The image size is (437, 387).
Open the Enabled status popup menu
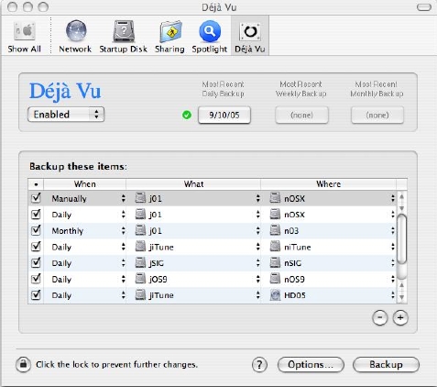[66, 115]
